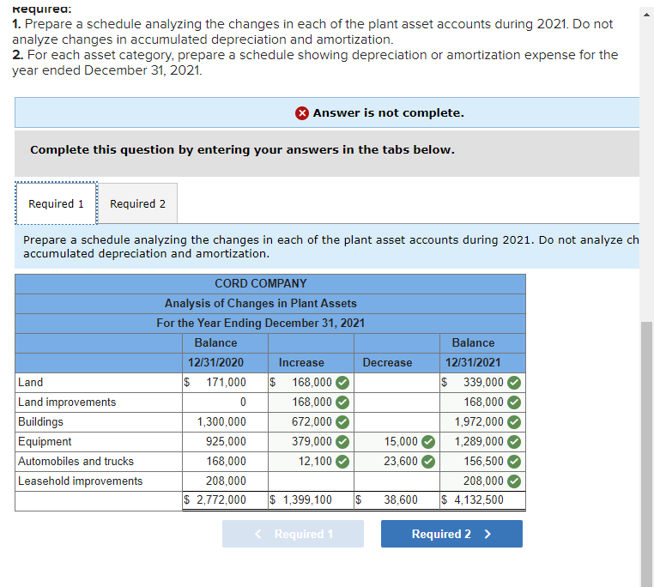Click the Buildings decrease input cell
Image resolution: width=654 pixels, height=587 pixels.
(x=397, y=422)
